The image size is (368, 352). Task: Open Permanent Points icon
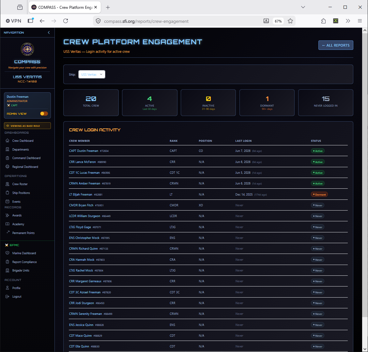(x=8, y=232)
